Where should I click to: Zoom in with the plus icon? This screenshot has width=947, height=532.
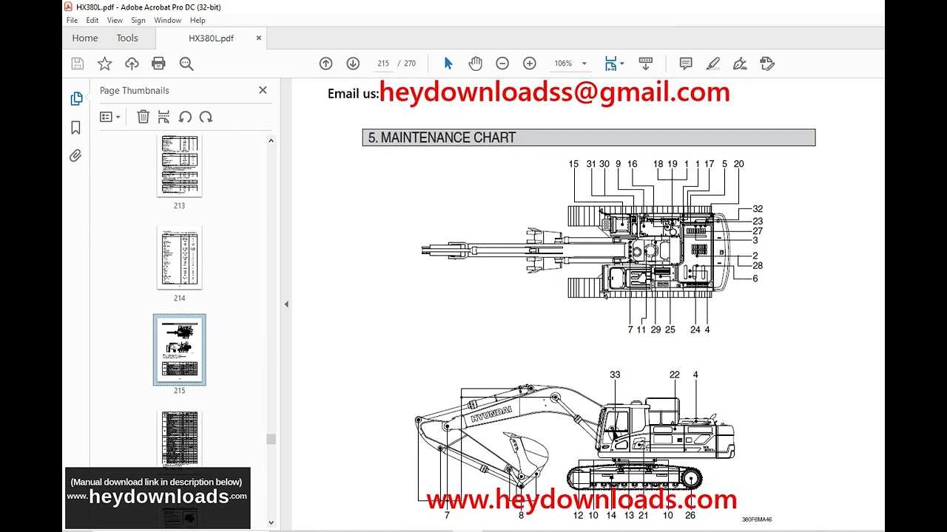(x=530, y=64)
